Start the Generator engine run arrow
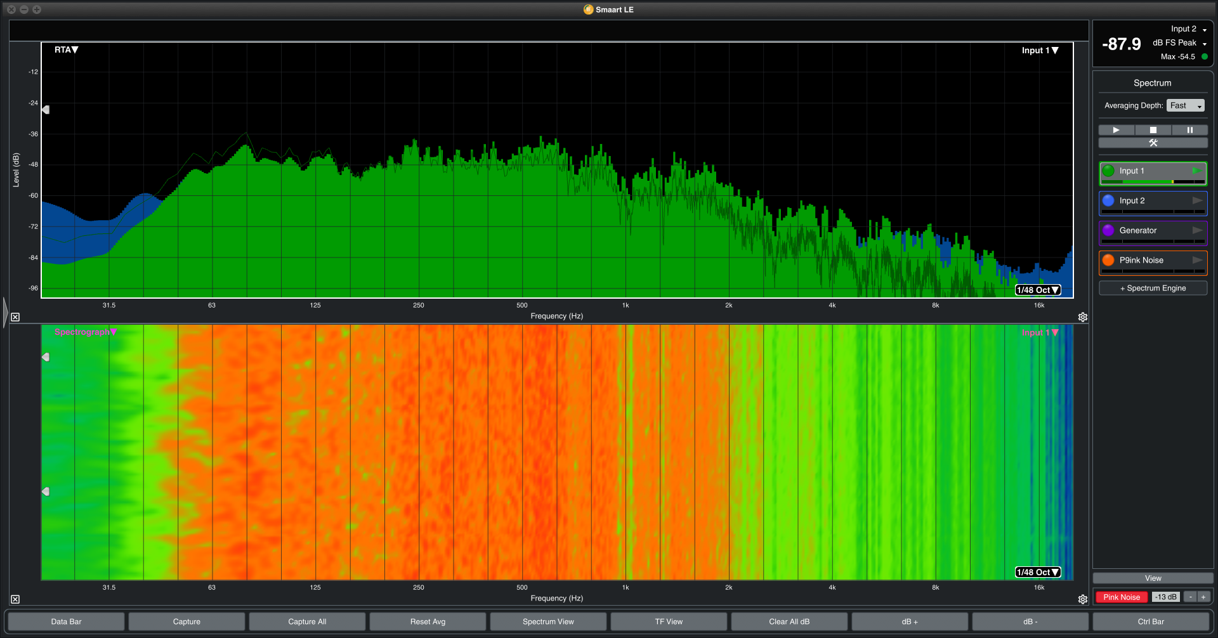 tap(1197, 230)
